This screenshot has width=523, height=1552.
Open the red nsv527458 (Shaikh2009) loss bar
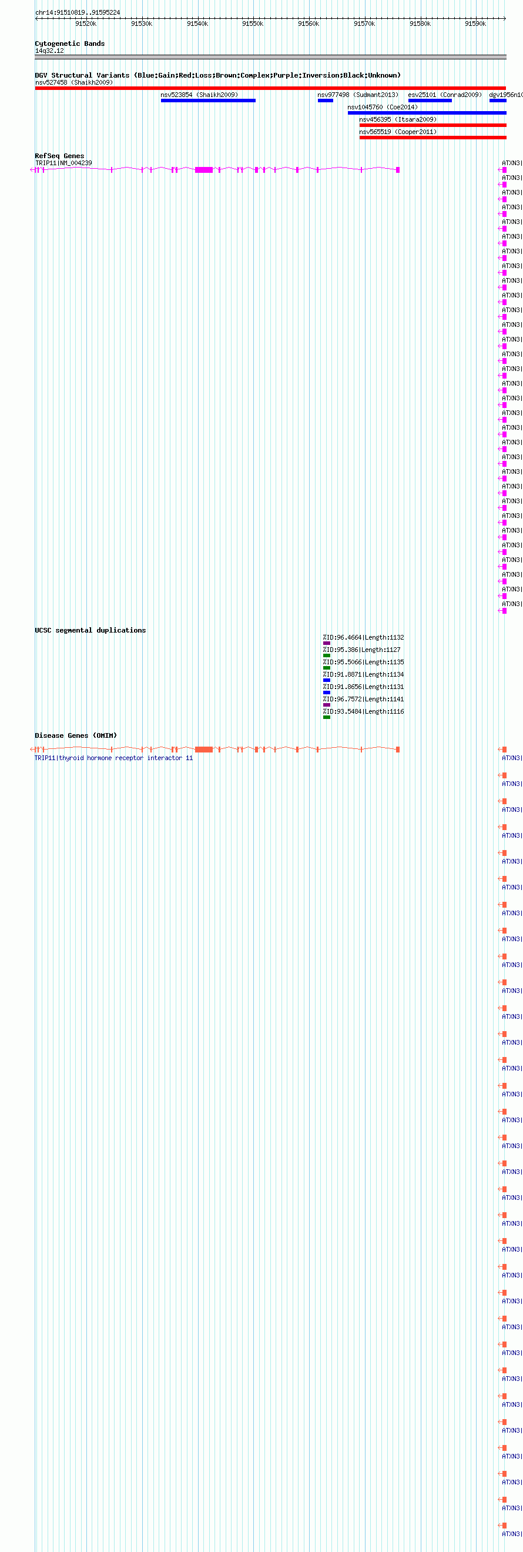270,89
